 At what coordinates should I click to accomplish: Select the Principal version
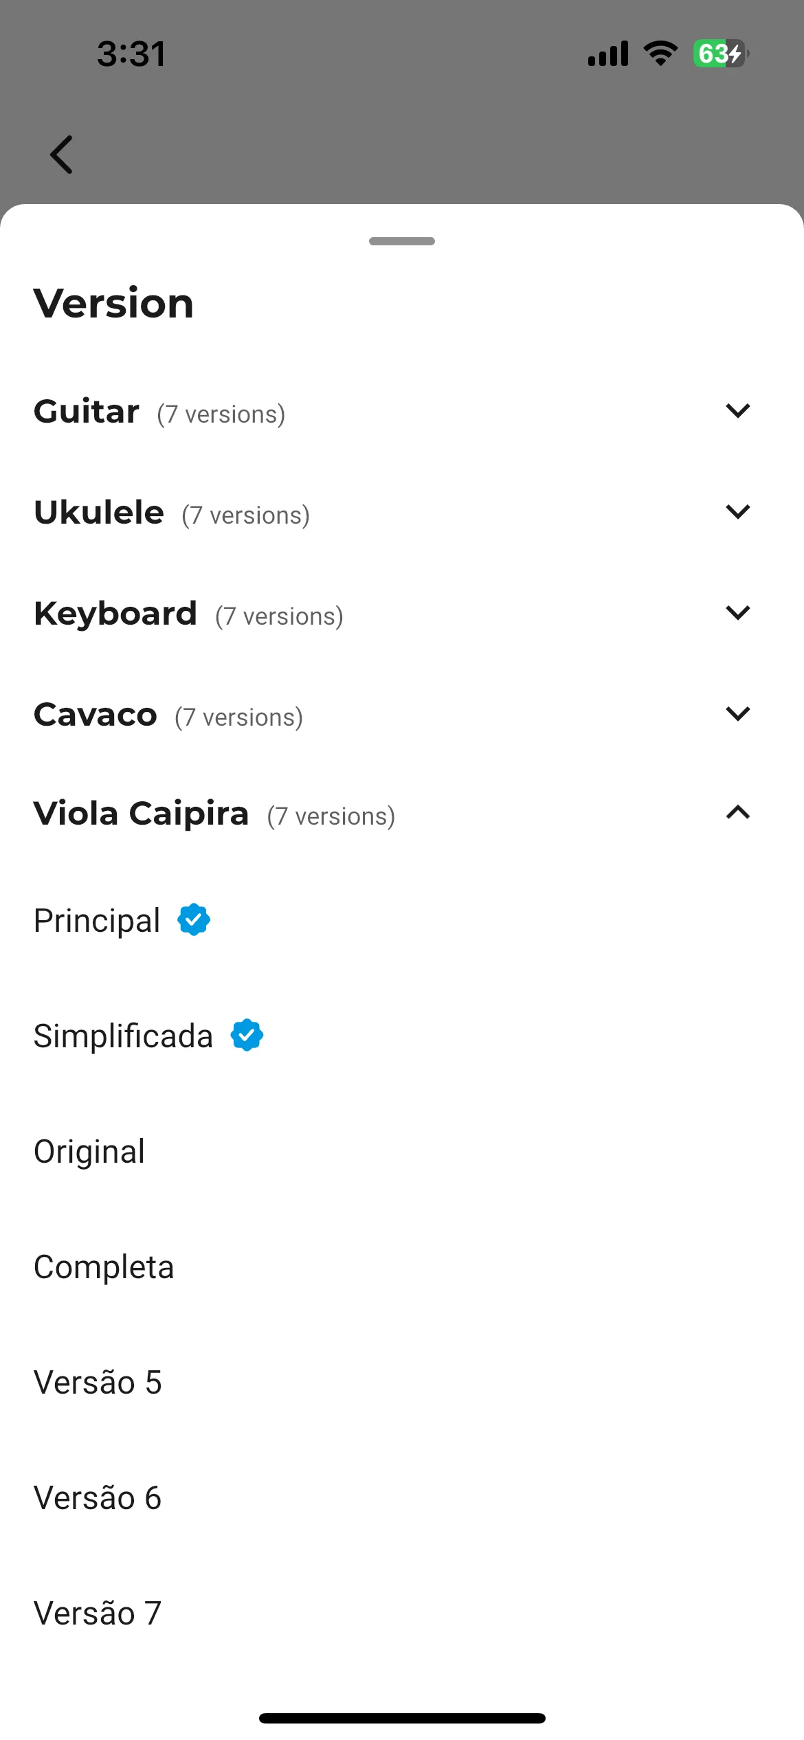click(x=402, y=920)
